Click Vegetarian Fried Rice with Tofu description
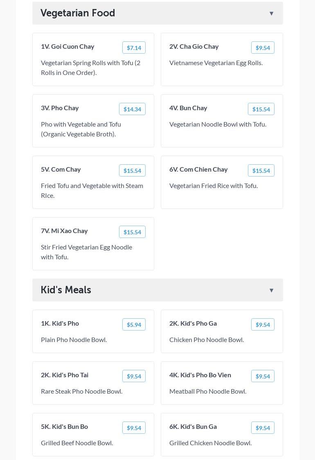Image resolution: width=315 pixels, height=460 pixels. point(214,186)
